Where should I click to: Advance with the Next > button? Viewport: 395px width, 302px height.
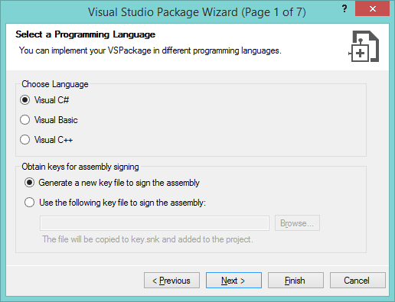(x=233, y=281)
